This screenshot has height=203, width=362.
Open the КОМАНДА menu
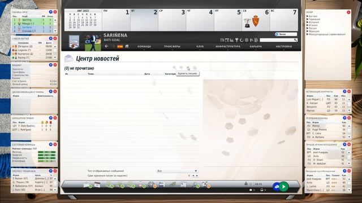tap(144, 46)
